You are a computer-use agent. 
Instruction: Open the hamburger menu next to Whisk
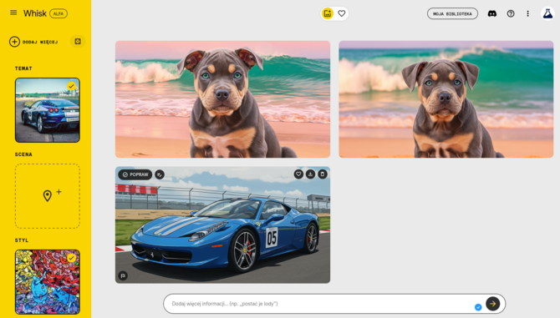click(13, 13)
